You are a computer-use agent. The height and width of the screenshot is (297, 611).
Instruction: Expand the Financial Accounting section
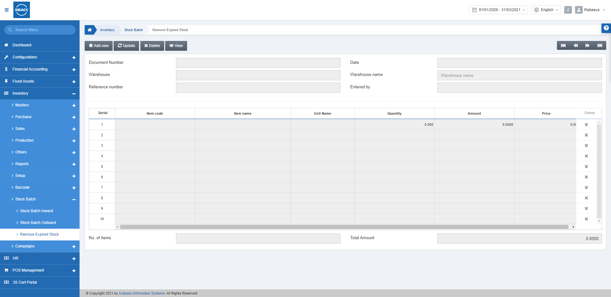(x=74, y=70)
